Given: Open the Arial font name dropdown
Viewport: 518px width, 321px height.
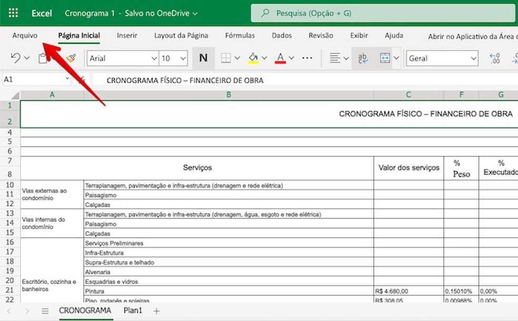Looking at the screenshot, I should (x=123, y=58).
